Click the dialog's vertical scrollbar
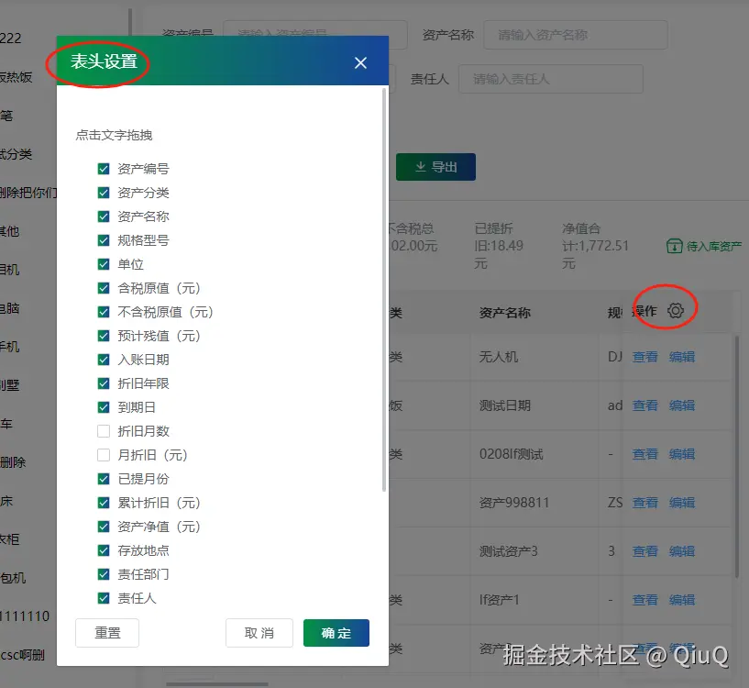Image resolution: width=749 pixels, height=688 pixels. pyautogui.click(x=384, y=289)
